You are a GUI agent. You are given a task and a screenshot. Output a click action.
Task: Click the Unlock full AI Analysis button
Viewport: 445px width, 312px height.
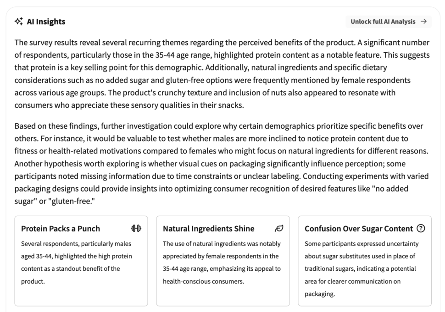pos(388,21)
